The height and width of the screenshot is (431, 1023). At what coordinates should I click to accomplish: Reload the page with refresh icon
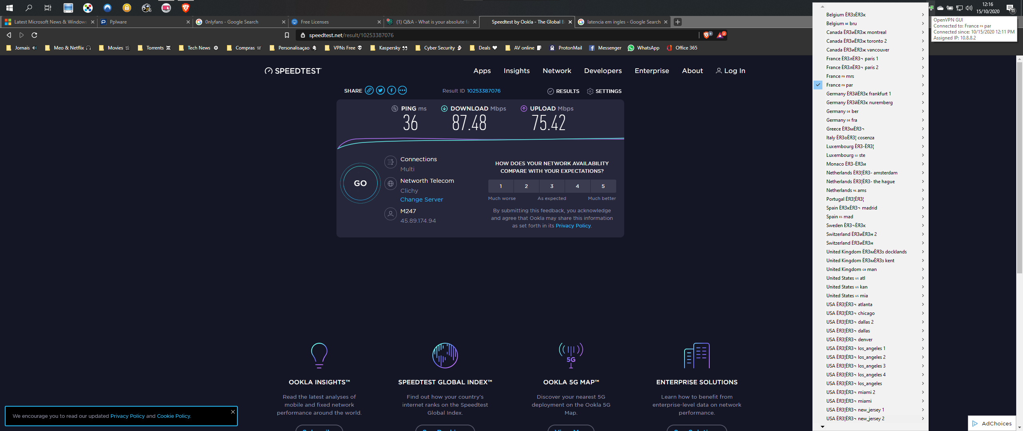(x=34, y=35)
